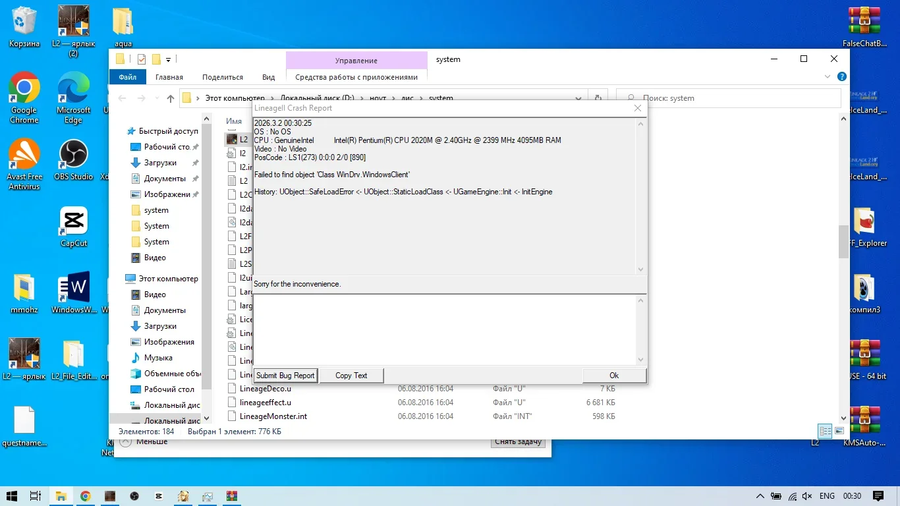
Task: Click Снять задачу in Task Manager
Action: point(519,442)
